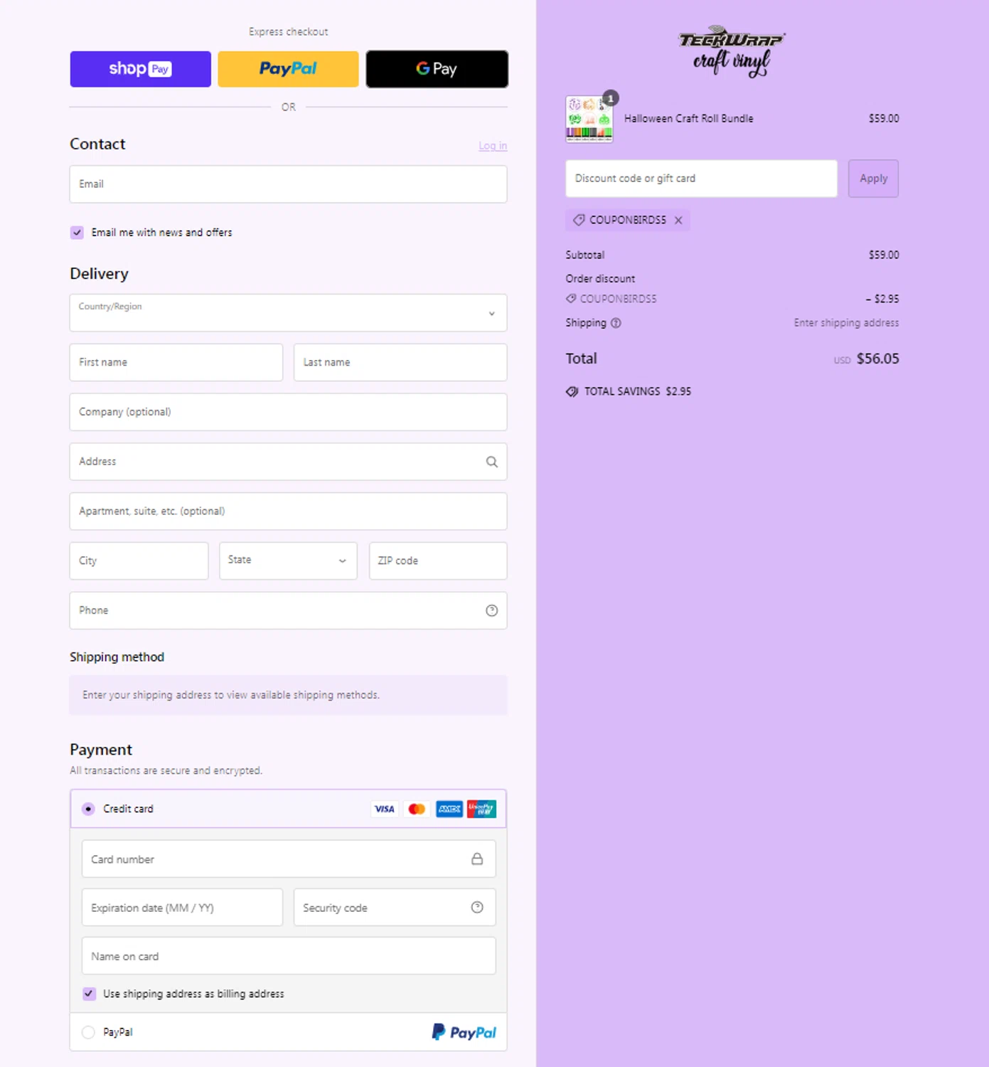Open the Log in link
Viewport: 989px width, 1067px height.
(x=493, y=146)
